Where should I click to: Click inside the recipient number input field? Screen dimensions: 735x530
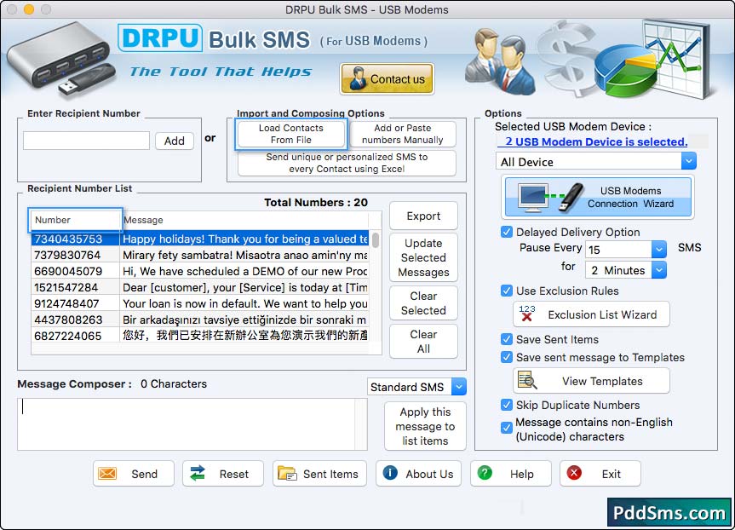(86, 141)
